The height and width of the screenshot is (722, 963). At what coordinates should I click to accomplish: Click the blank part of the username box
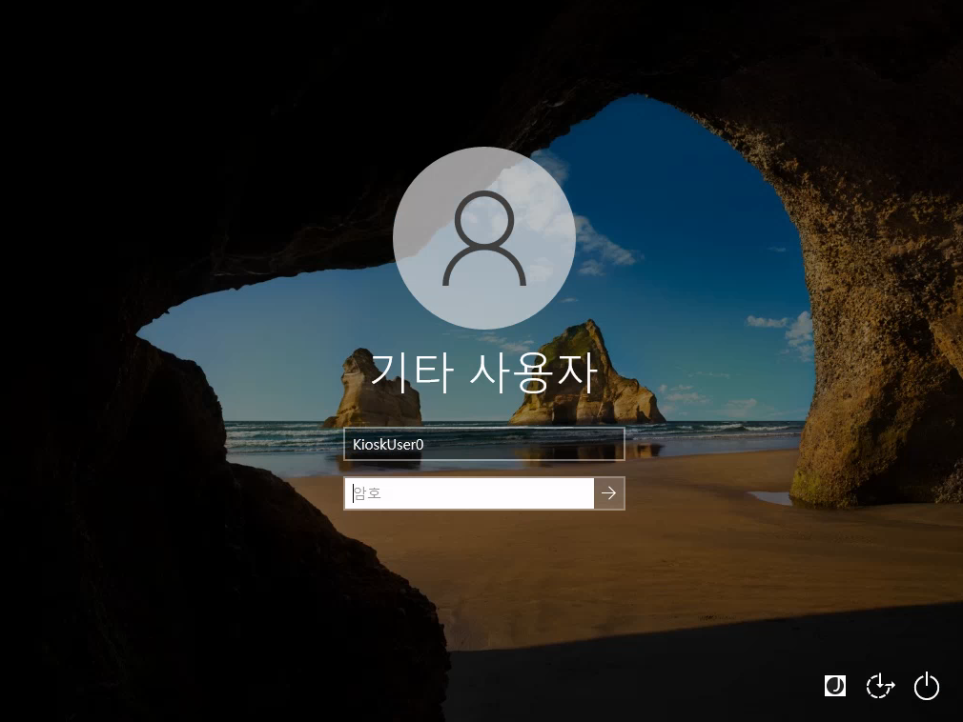523,444
